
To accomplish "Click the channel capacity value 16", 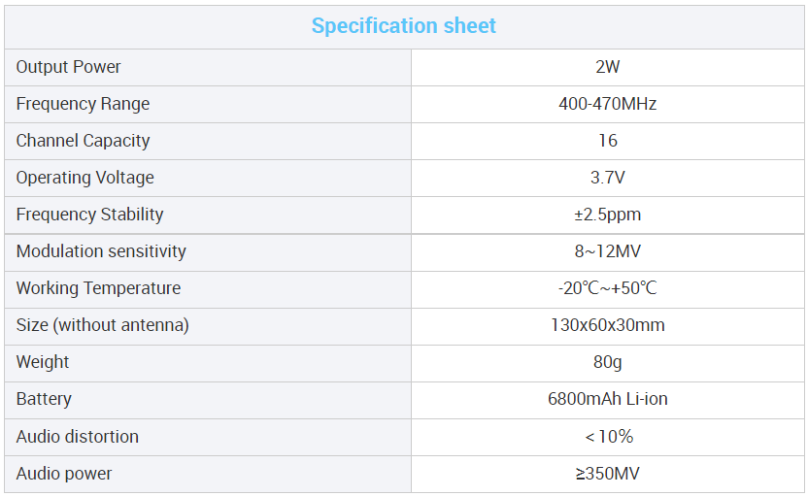I will pos(608,141).
